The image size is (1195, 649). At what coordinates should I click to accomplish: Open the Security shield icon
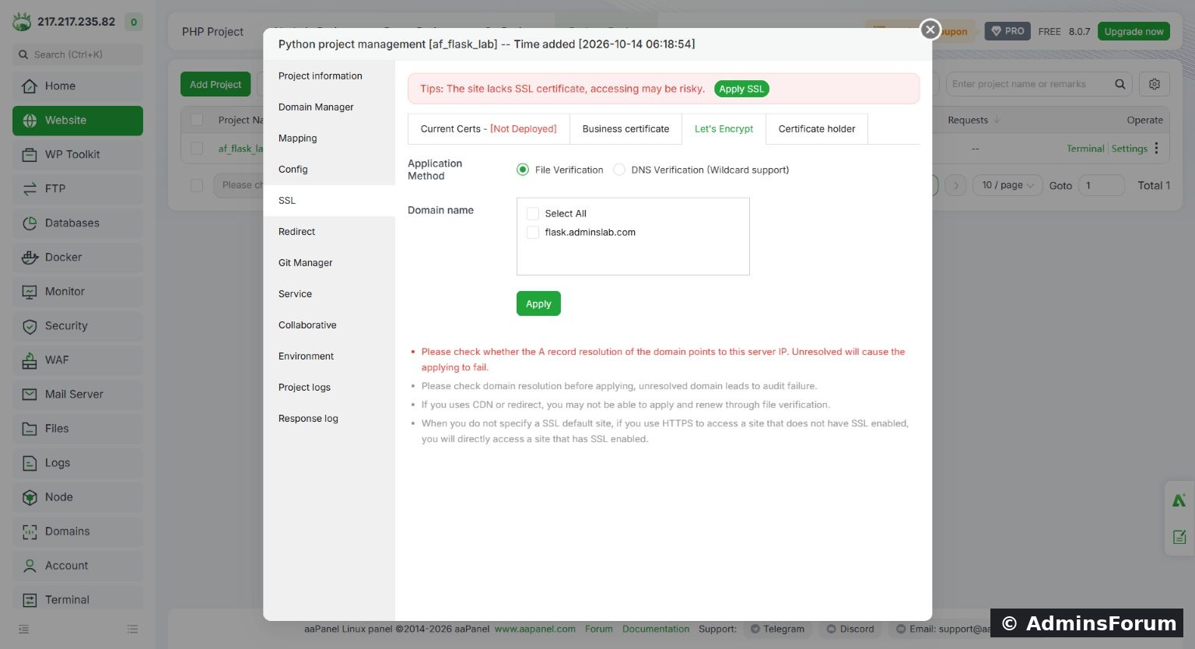pyautogui.click(x=30, y=325)
